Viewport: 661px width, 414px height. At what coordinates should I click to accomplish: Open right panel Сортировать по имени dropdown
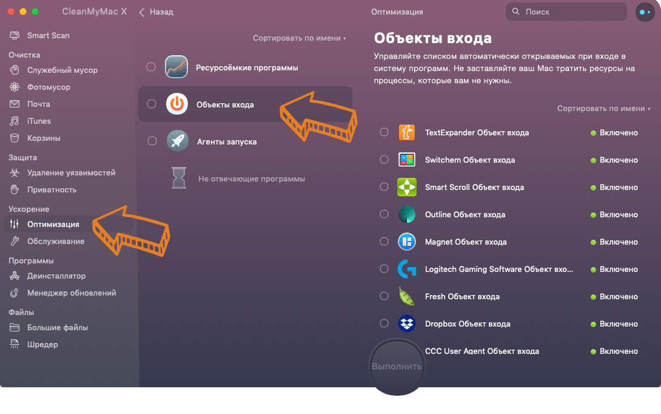(x=603, y=109)
